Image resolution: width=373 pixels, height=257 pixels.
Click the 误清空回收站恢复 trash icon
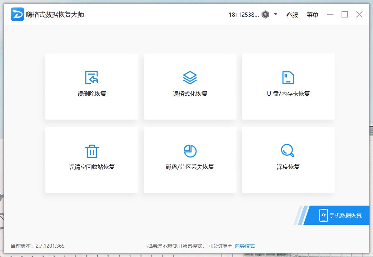click(91, 151)
